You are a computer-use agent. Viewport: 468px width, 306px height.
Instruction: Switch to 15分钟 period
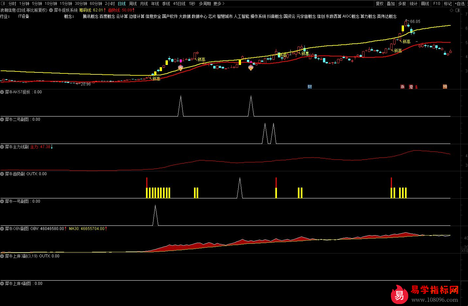click(x=66, y=4)
